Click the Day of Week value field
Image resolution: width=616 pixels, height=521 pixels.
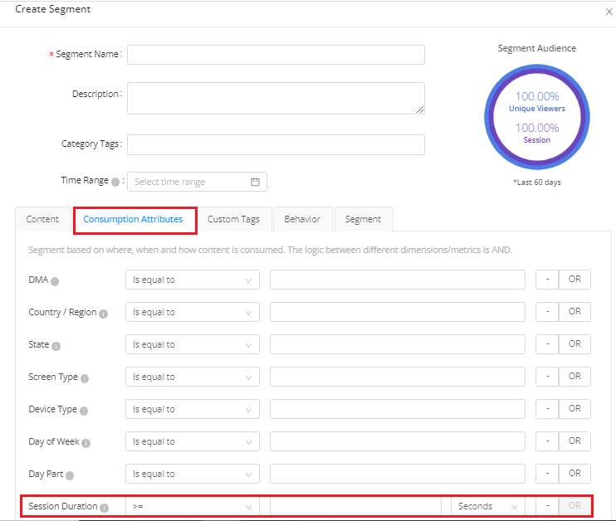click(x=398, y=441)
